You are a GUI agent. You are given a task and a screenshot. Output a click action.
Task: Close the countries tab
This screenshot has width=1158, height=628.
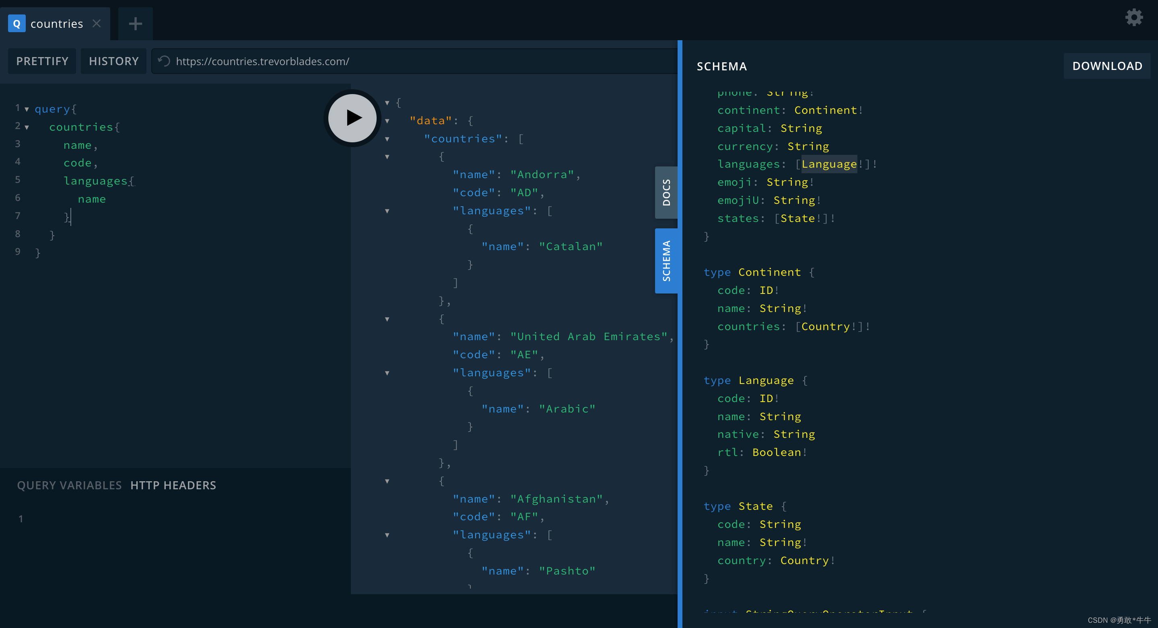(x=96, y=23)
